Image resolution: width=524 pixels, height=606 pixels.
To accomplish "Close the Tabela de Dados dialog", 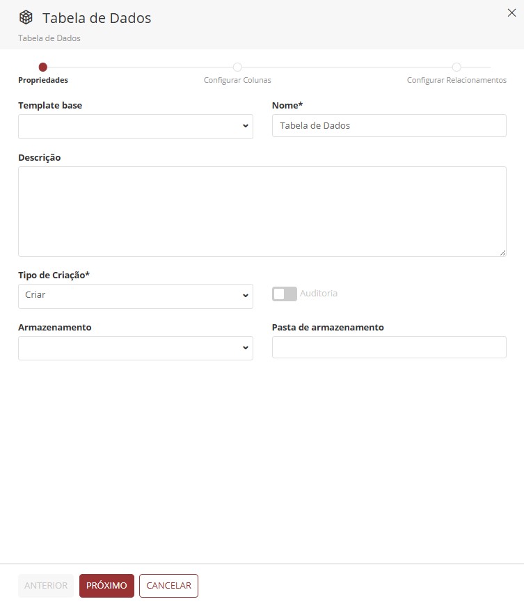I will (x=511, y=13).
